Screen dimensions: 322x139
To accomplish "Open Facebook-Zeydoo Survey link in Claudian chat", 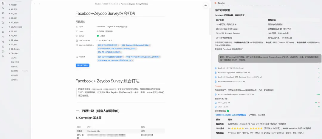I will [230, 115].
